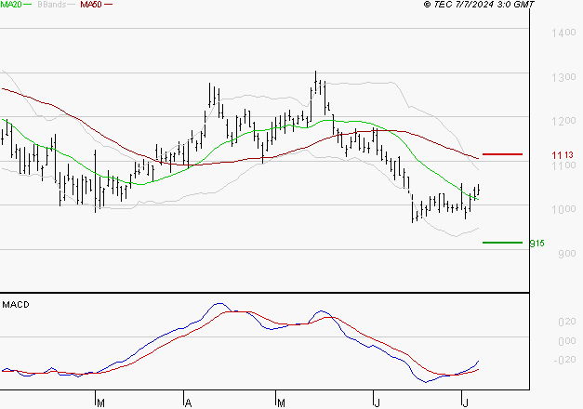Viewport: 583px width, 409px height.
Task: Click the 1000 price axis label
Action: 563,209
